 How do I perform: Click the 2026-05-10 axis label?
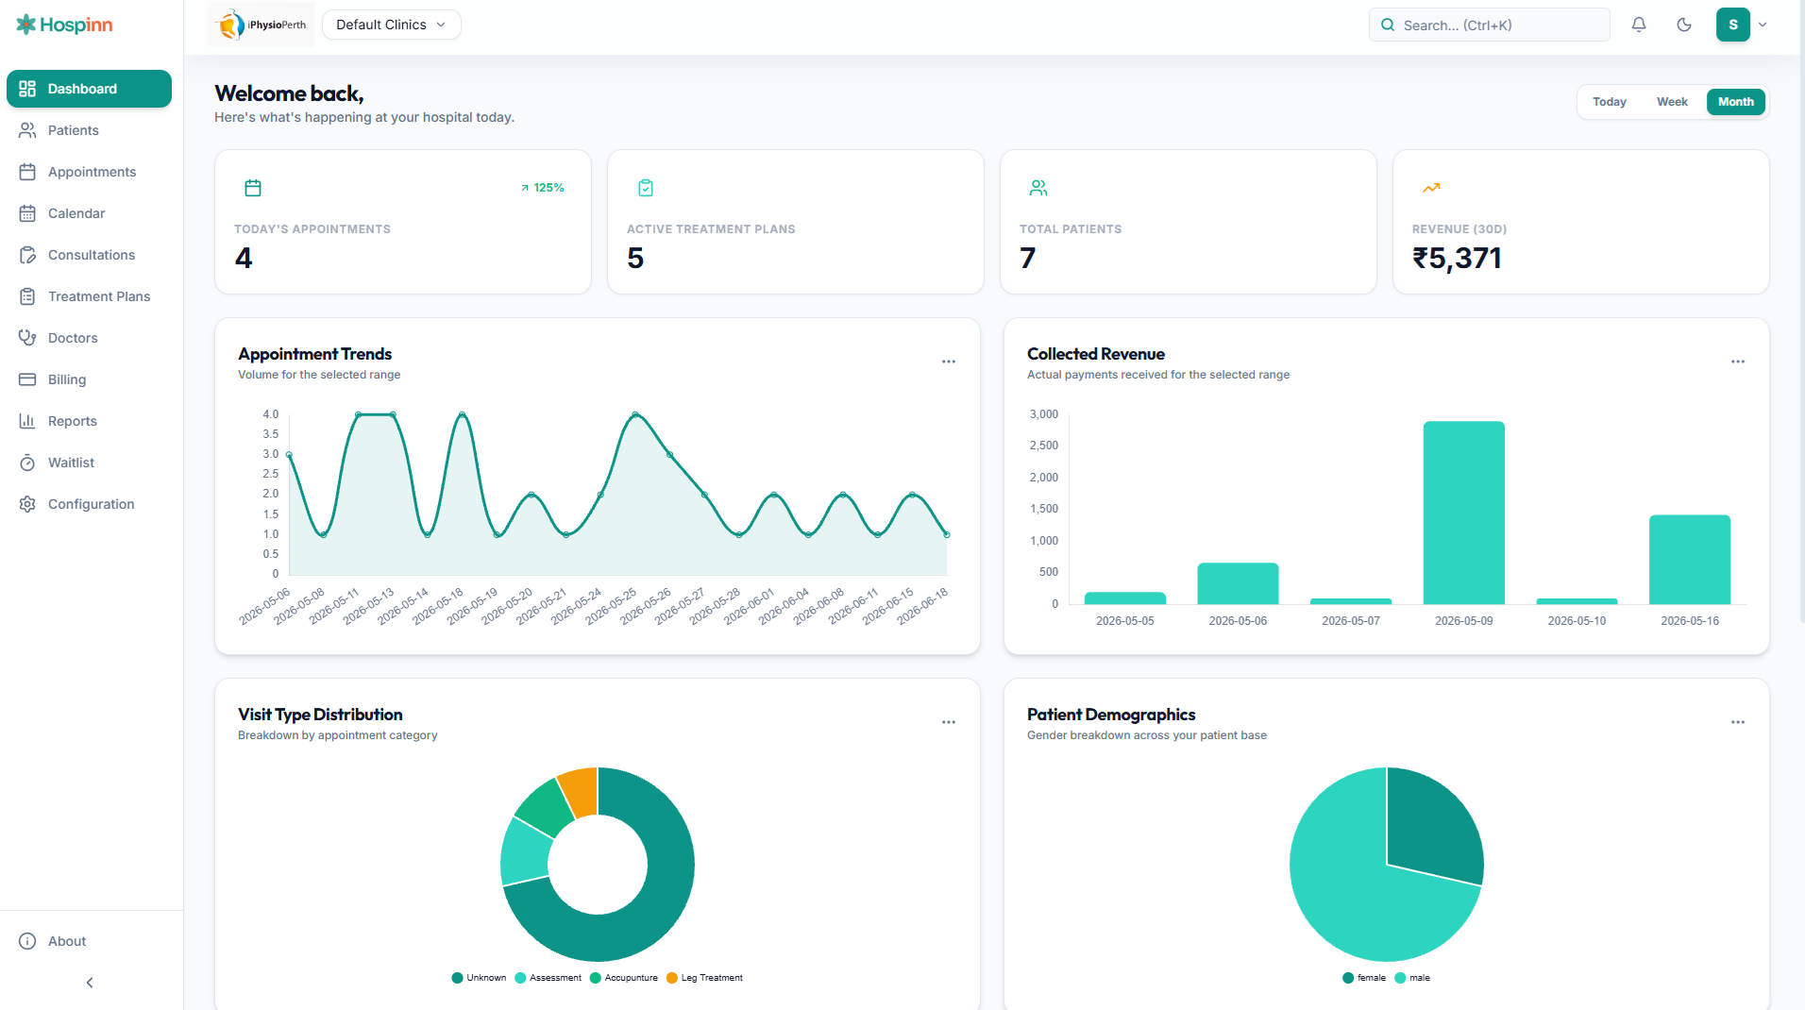point(1577,621)
